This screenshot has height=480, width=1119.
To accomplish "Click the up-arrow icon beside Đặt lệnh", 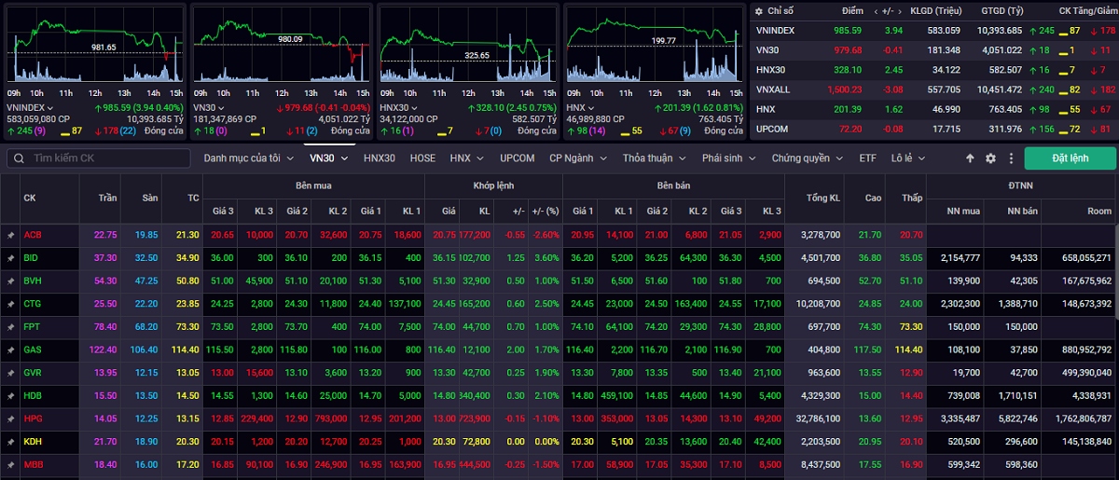I will [x=970, y=158].
